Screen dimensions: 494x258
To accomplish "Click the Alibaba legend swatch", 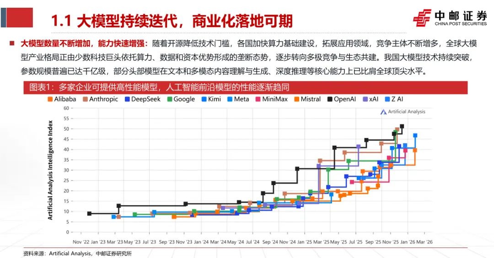I will click(x=50, y=99).
